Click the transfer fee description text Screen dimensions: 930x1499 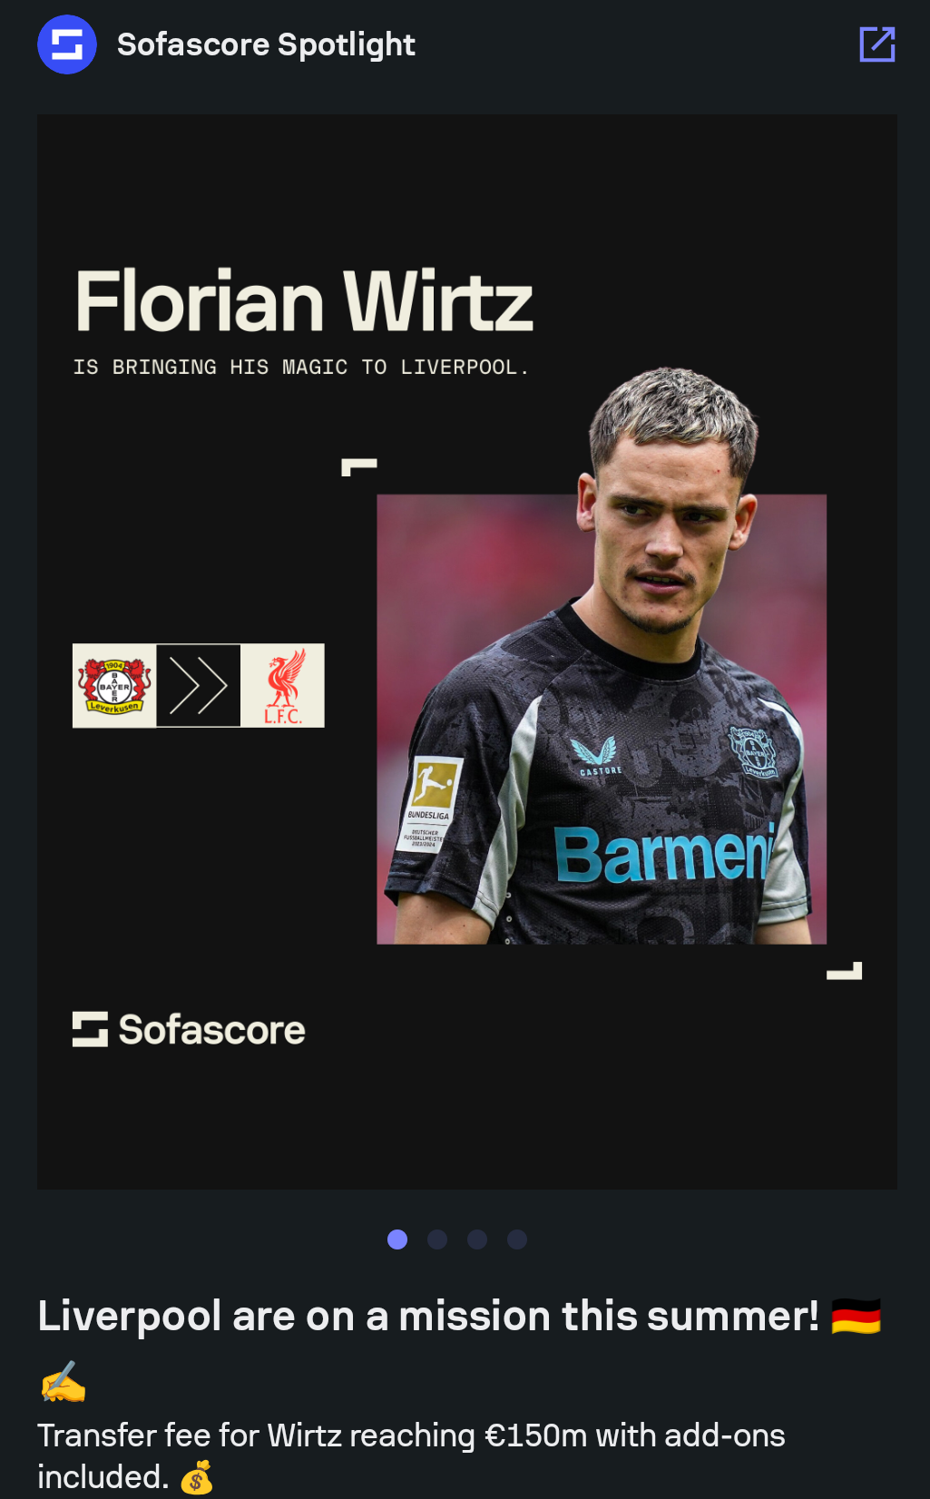pos(411,1455)
